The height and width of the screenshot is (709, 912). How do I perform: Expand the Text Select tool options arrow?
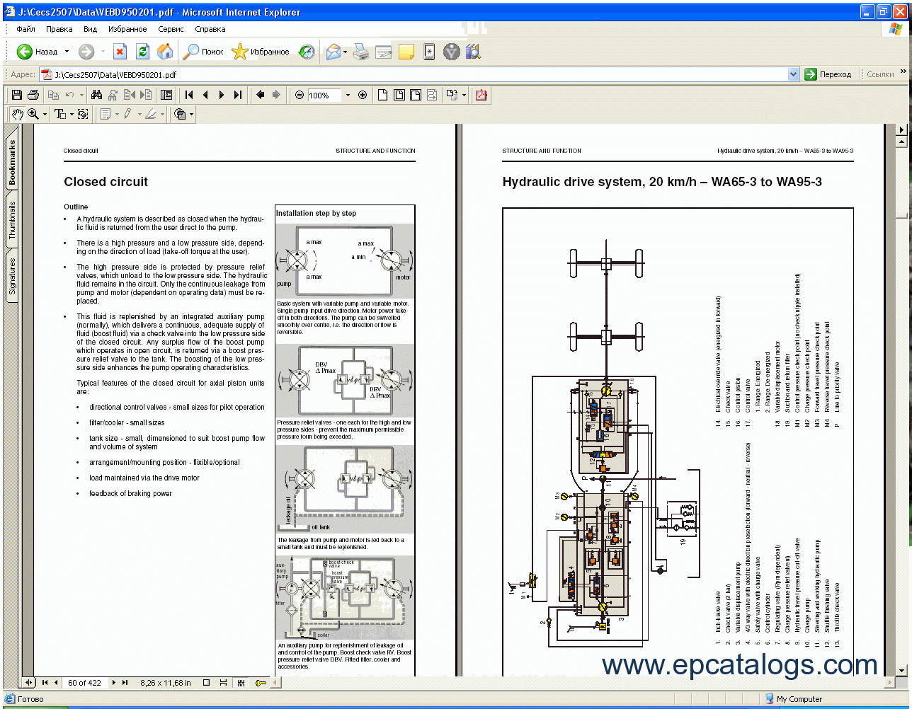tap(72, 114)
